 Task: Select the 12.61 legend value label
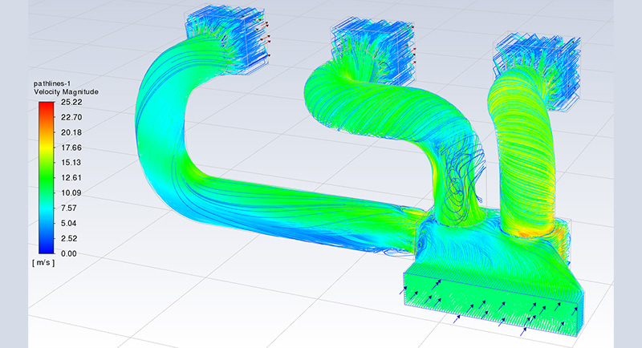point(72,177)
